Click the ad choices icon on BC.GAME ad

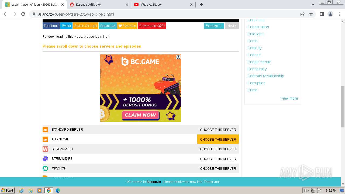[178, 57]
